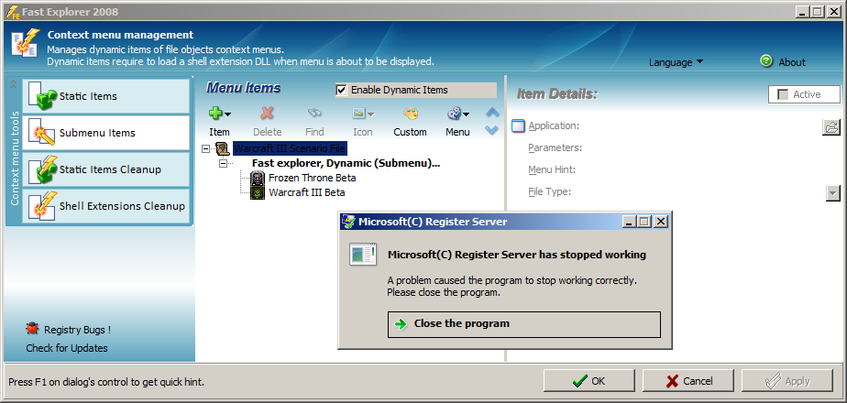Click Submenu Items wand icon
The height and width of the screenshot is (403, 847).
[x=43, y=133]
